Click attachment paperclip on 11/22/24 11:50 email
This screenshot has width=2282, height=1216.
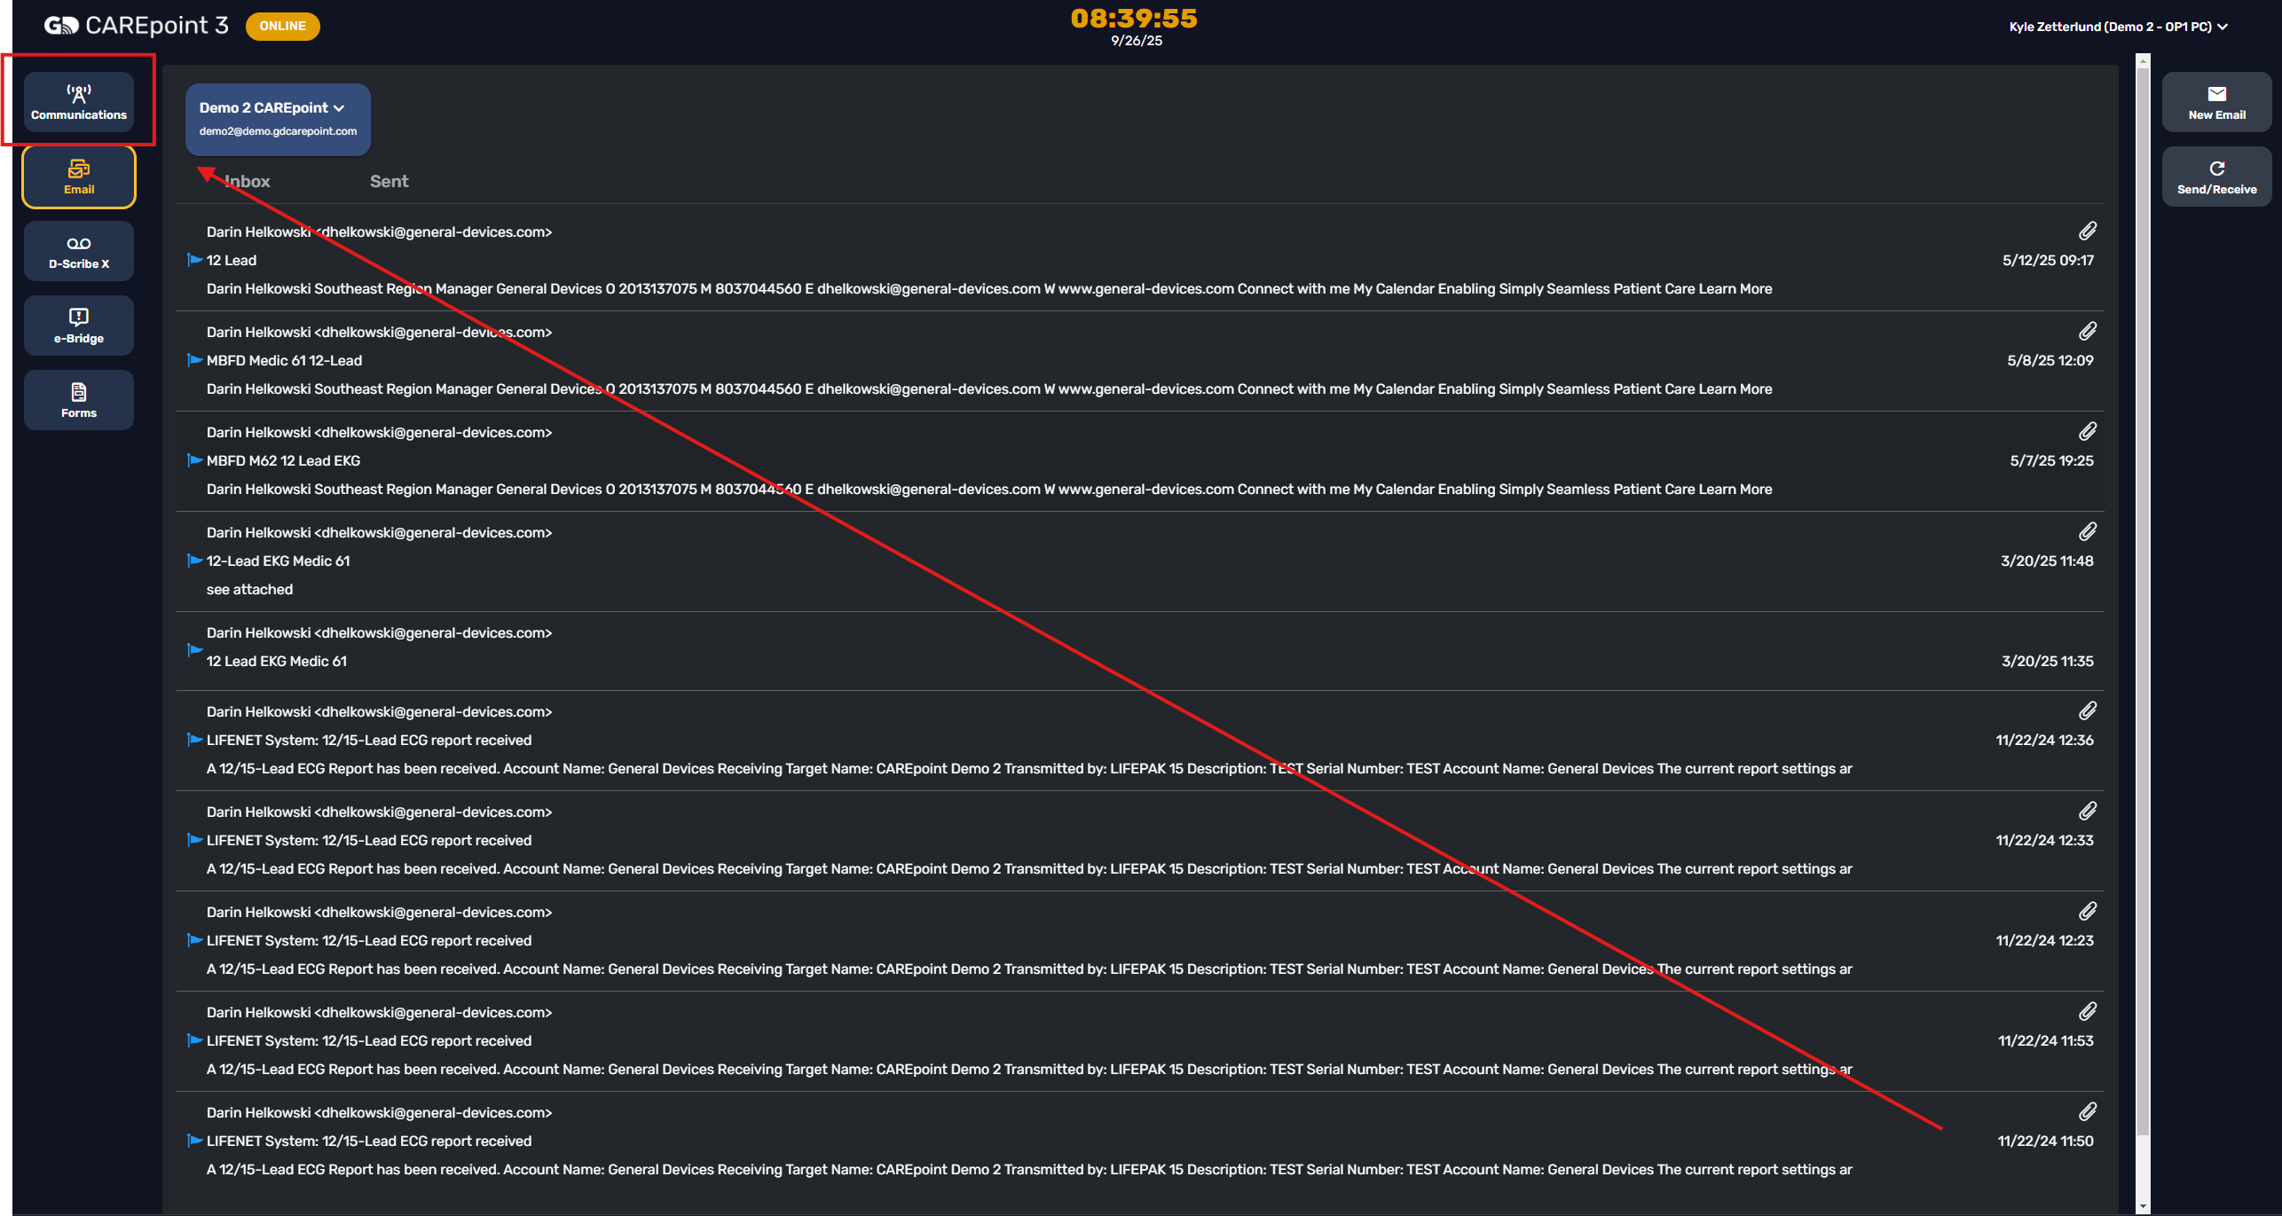tap(2087, 1112)
